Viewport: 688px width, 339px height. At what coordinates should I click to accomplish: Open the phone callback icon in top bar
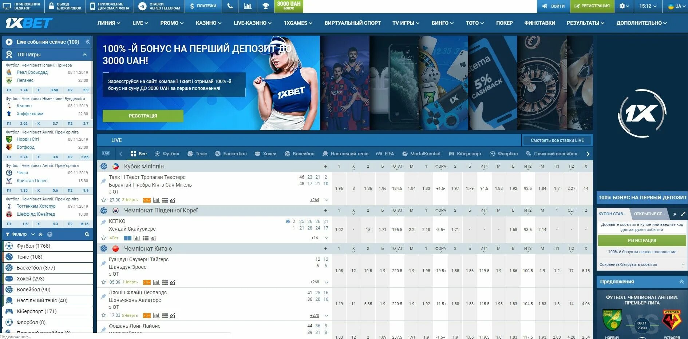pyautogui.click(x=230, y=6)
